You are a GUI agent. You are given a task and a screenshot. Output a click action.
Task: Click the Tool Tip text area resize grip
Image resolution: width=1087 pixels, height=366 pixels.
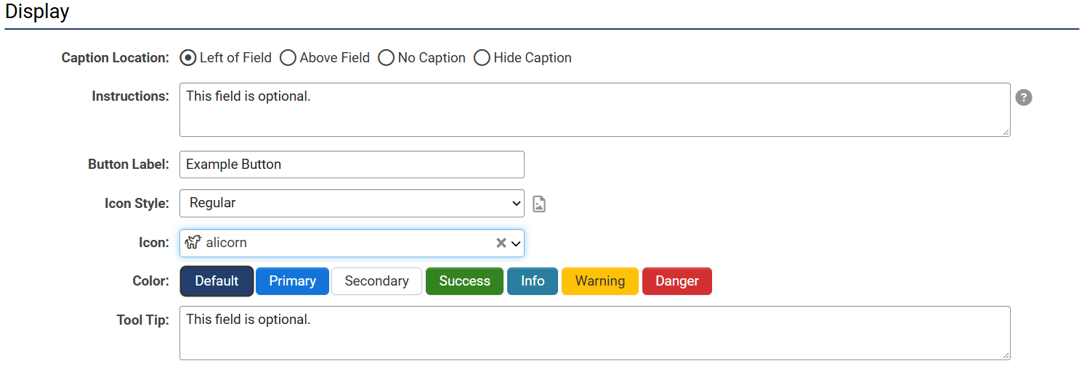click(1006, 355)
